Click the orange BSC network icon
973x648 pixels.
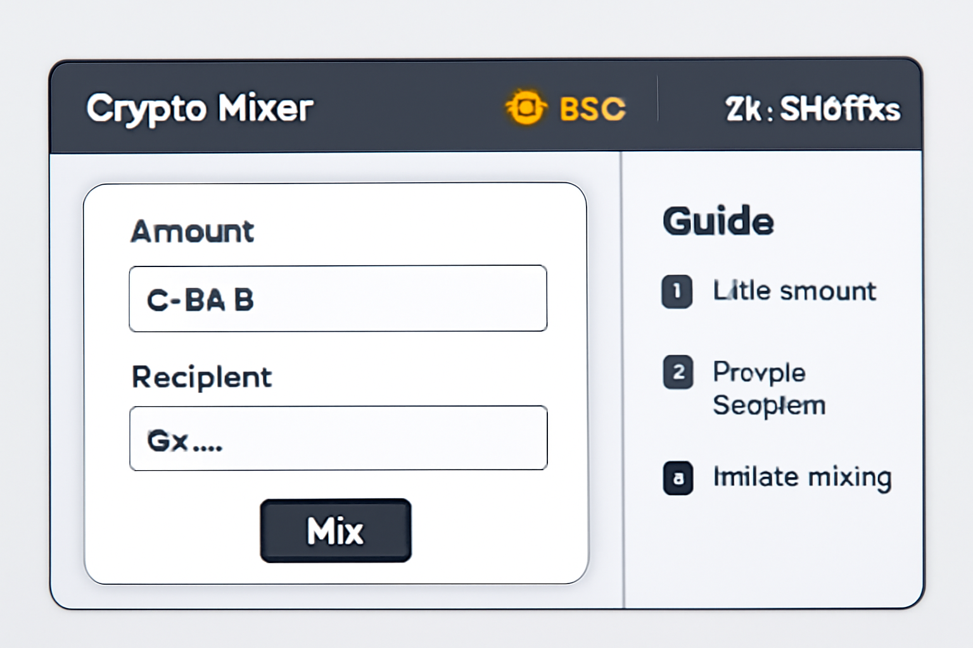coord(526,108)
